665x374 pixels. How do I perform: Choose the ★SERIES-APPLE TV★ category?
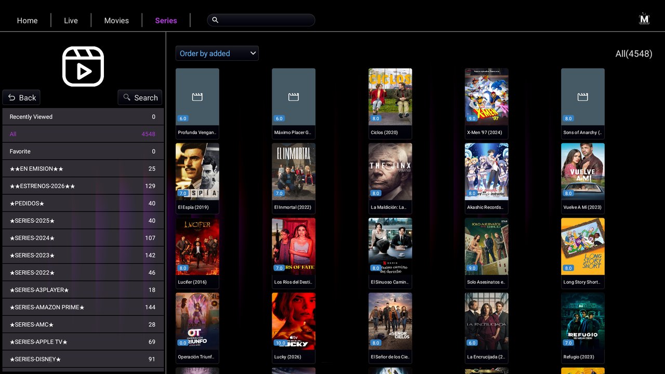(83, 342)
